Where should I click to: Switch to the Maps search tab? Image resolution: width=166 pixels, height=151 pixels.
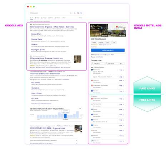(x=37, y=18)
